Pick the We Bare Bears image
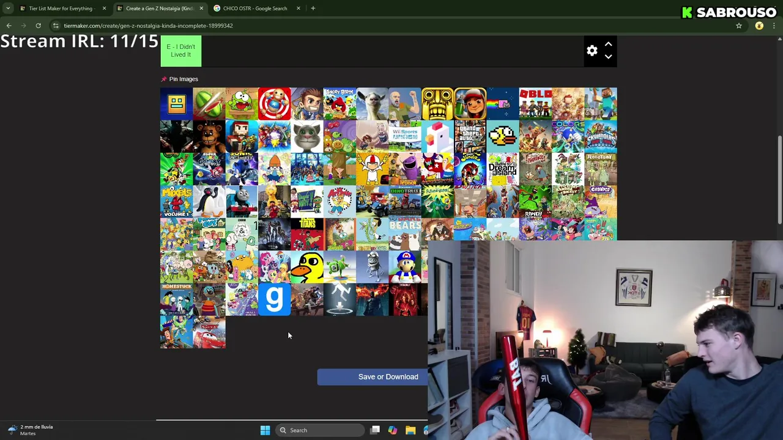This screenshot has height=440, width=783. (x=404, y=234)
